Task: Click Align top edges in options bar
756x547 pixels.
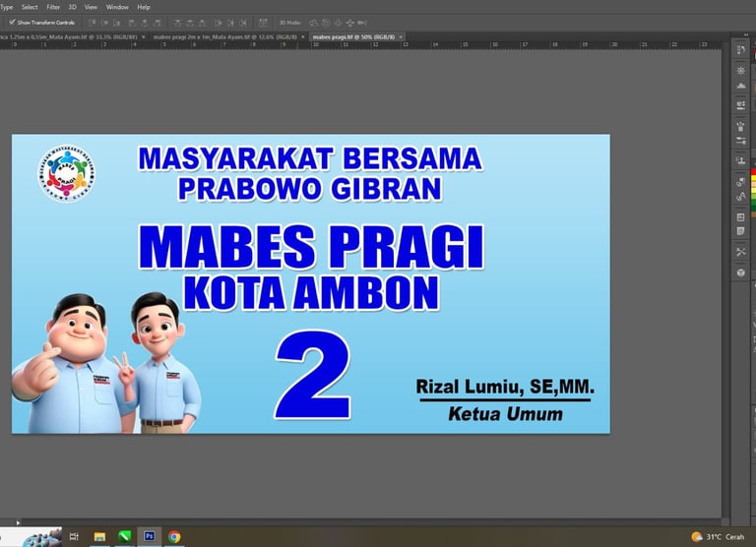Action: point(92,23)
